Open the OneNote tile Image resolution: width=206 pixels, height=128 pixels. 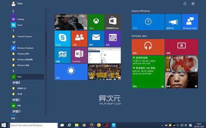coord(79,55)
